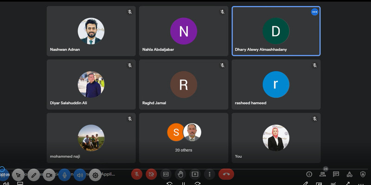The height and width of the screenshot is (185, 371).
Task: Click the name 'Nahla Abdaljabar'
Action: click(x=158, y=49)
